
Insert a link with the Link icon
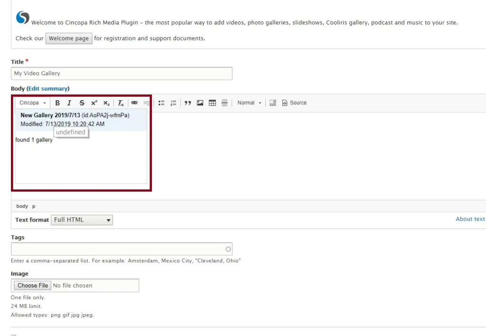(134, 103)
